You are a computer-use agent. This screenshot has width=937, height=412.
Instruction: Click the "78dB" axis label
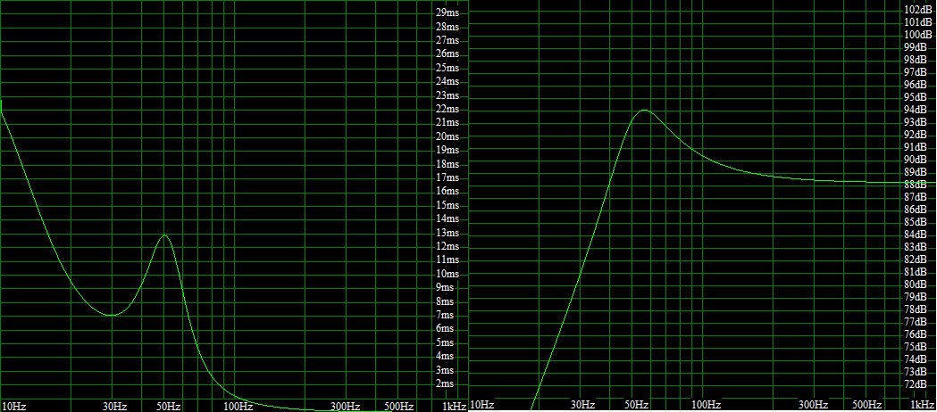coord(916,309)
